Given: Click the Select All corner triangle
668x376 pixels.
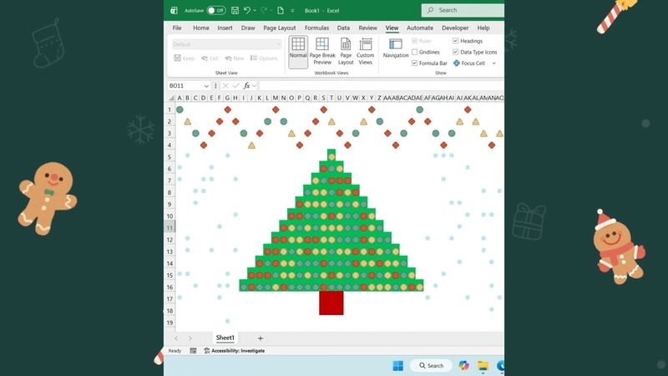Looking at the screenshot, I should coord(171,98).
